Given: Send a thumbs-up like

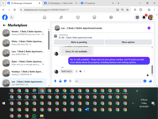Looking at the screenshot, I should coord(150,81).
